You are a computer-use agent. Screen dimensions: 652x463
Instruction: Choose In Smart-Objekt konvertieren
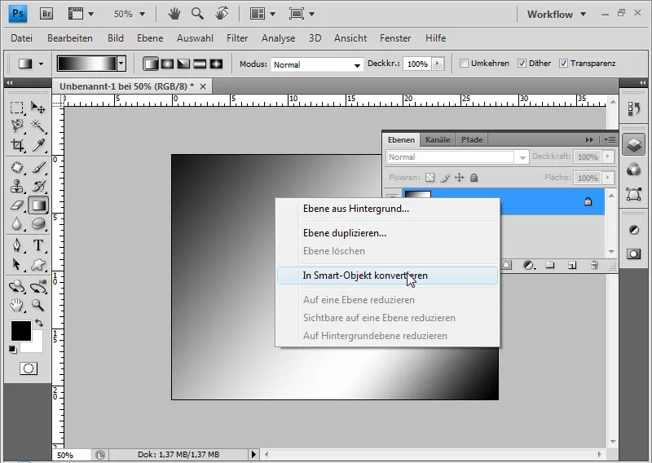388,276
